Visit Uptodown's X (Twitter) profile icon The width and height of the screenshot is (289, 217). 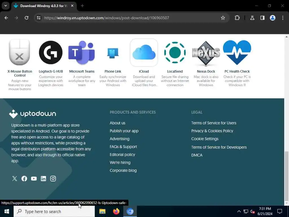(x=15, y=179)
